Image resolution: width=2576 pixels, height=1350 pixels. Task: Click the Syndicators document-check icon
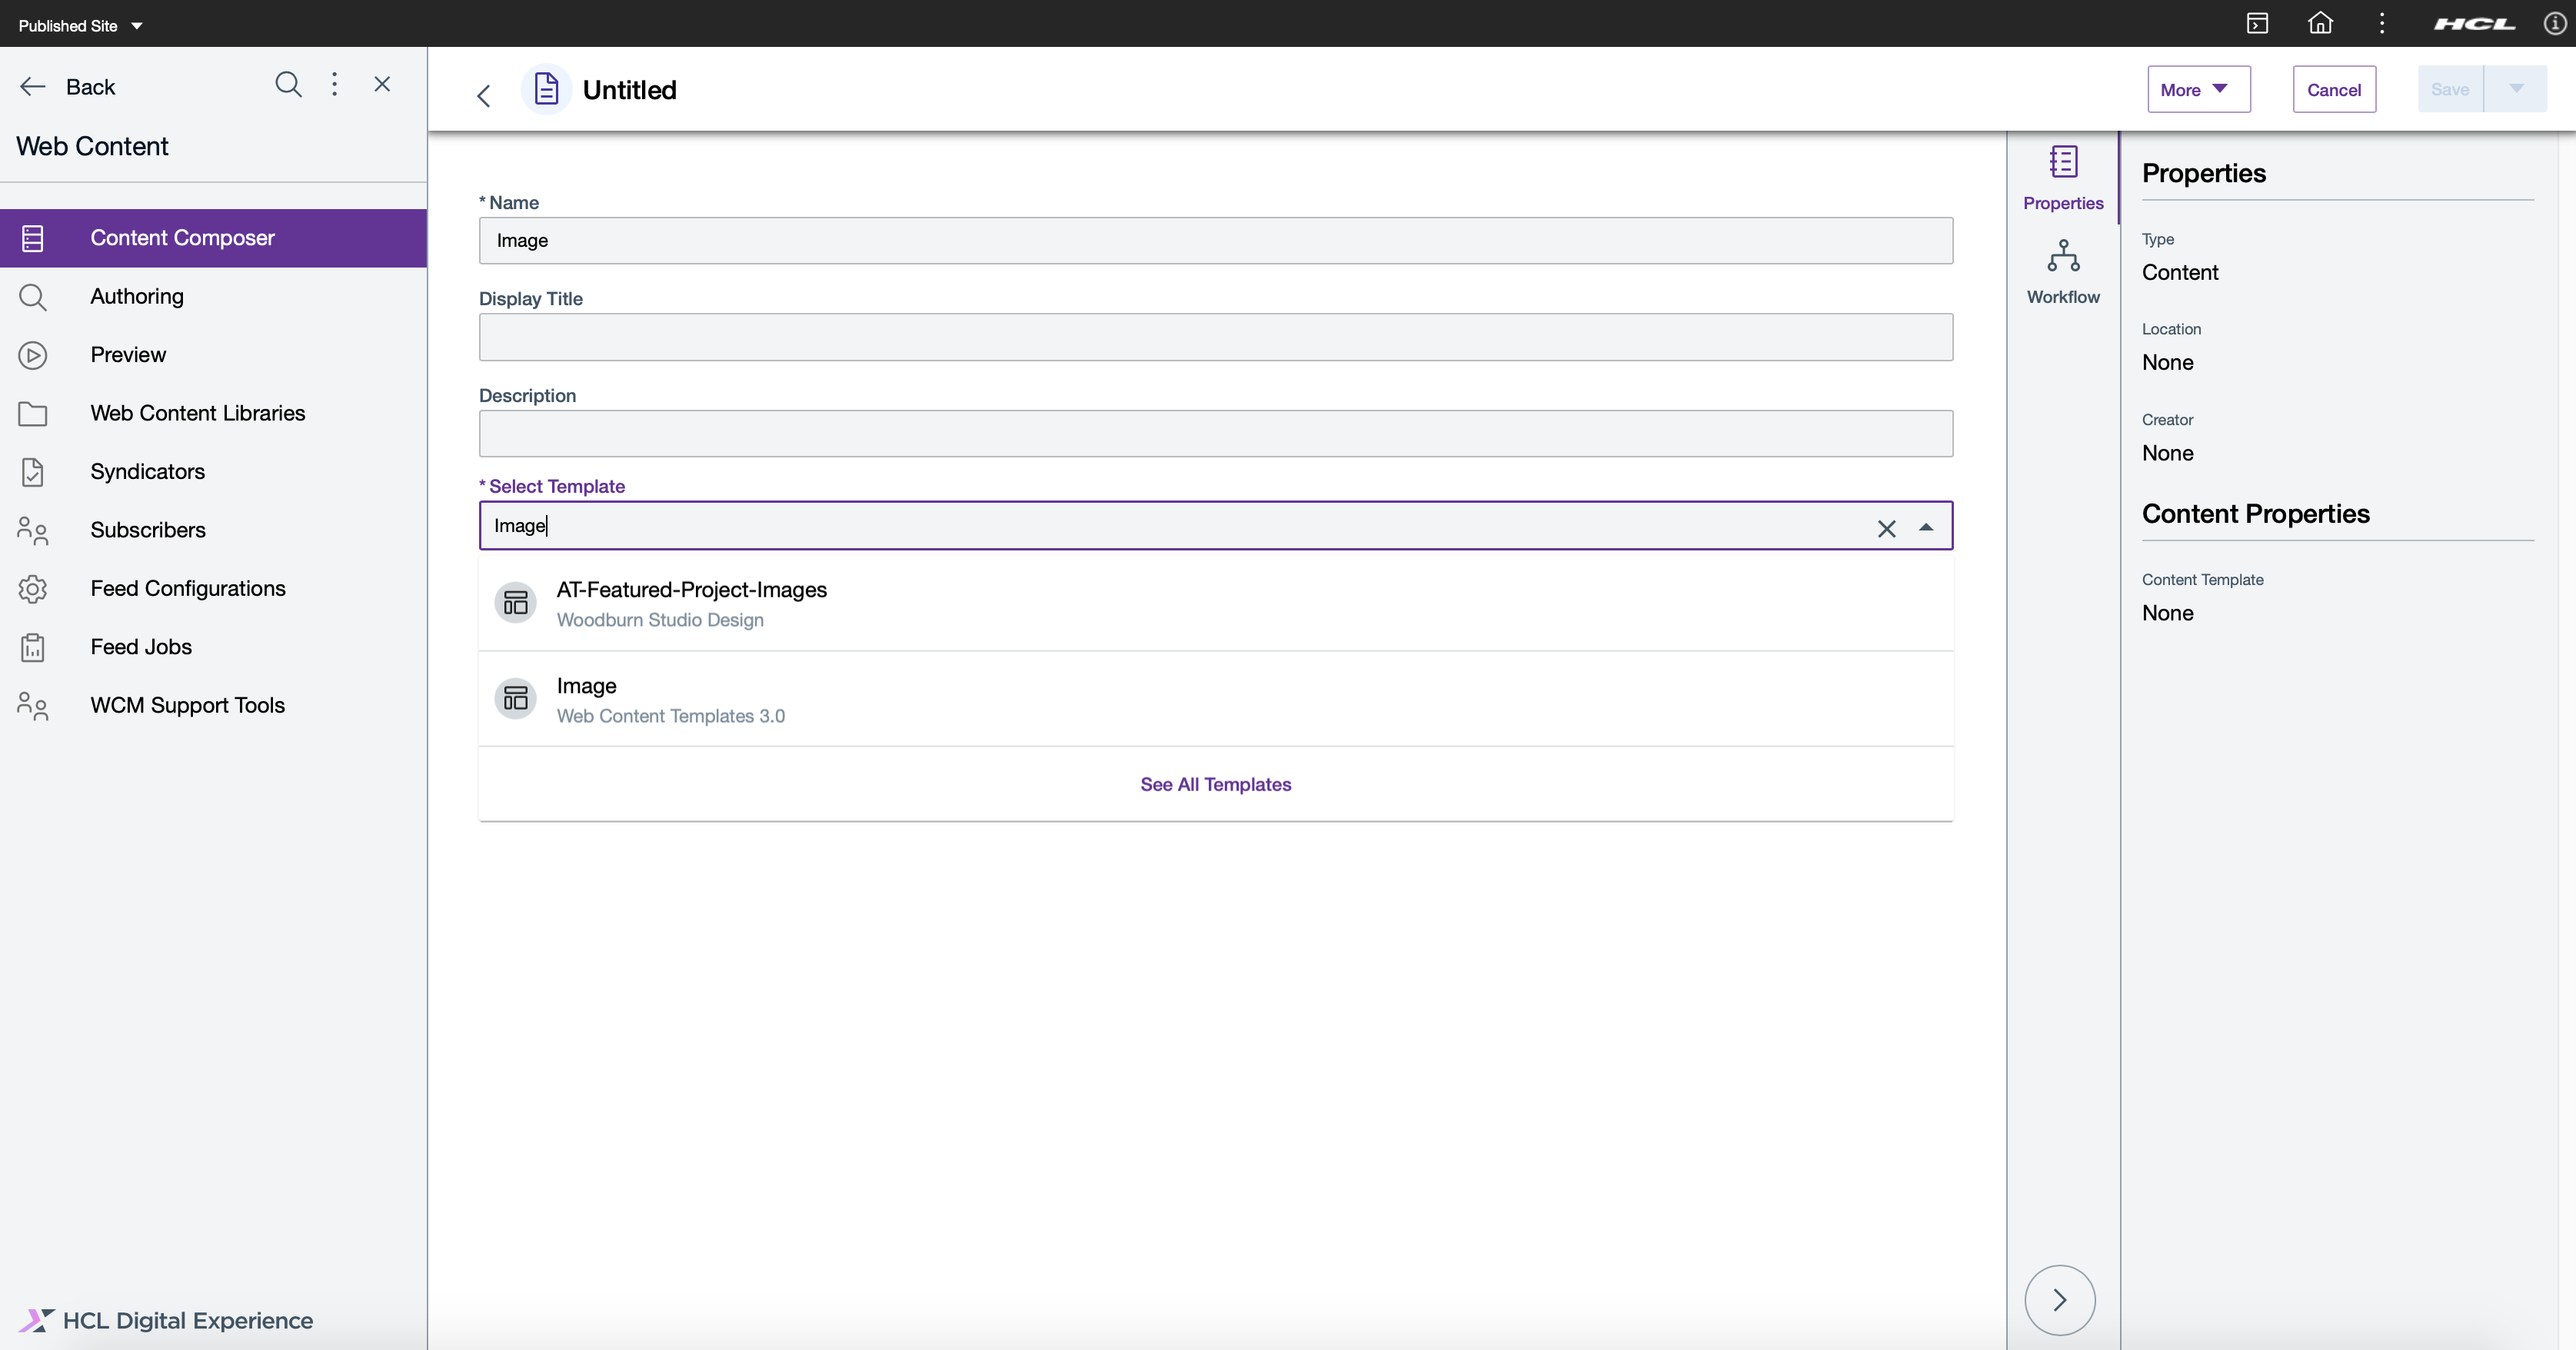coord(33,472)
